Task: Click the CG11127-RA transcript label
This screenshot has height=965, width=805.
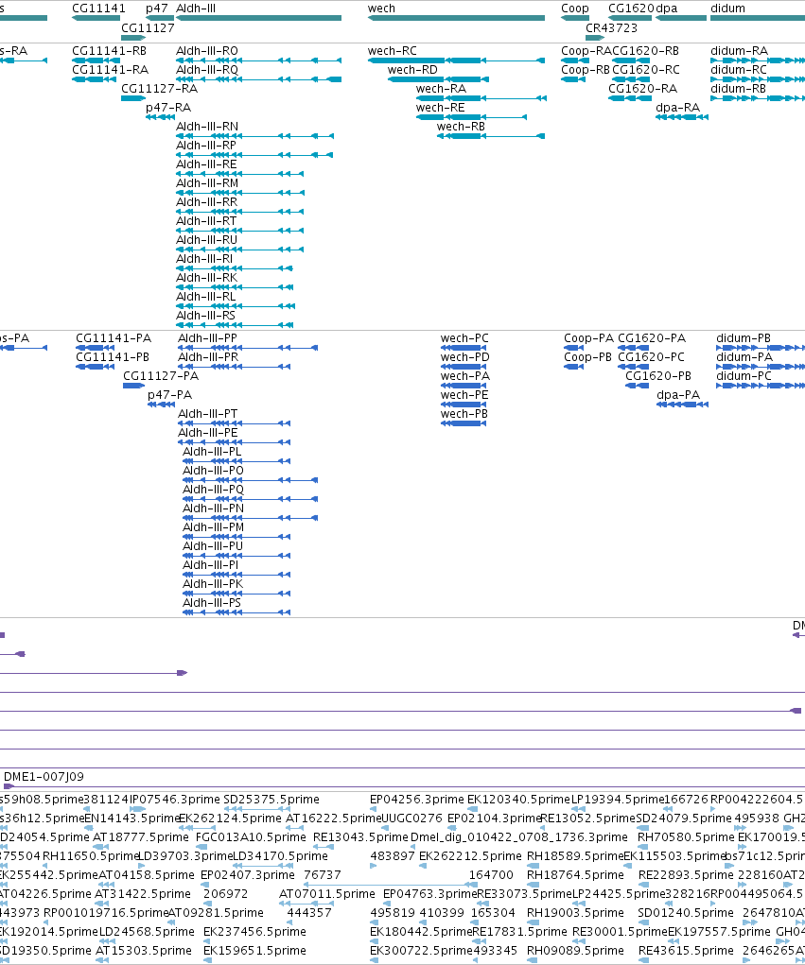Action: (x=160, y=89)
